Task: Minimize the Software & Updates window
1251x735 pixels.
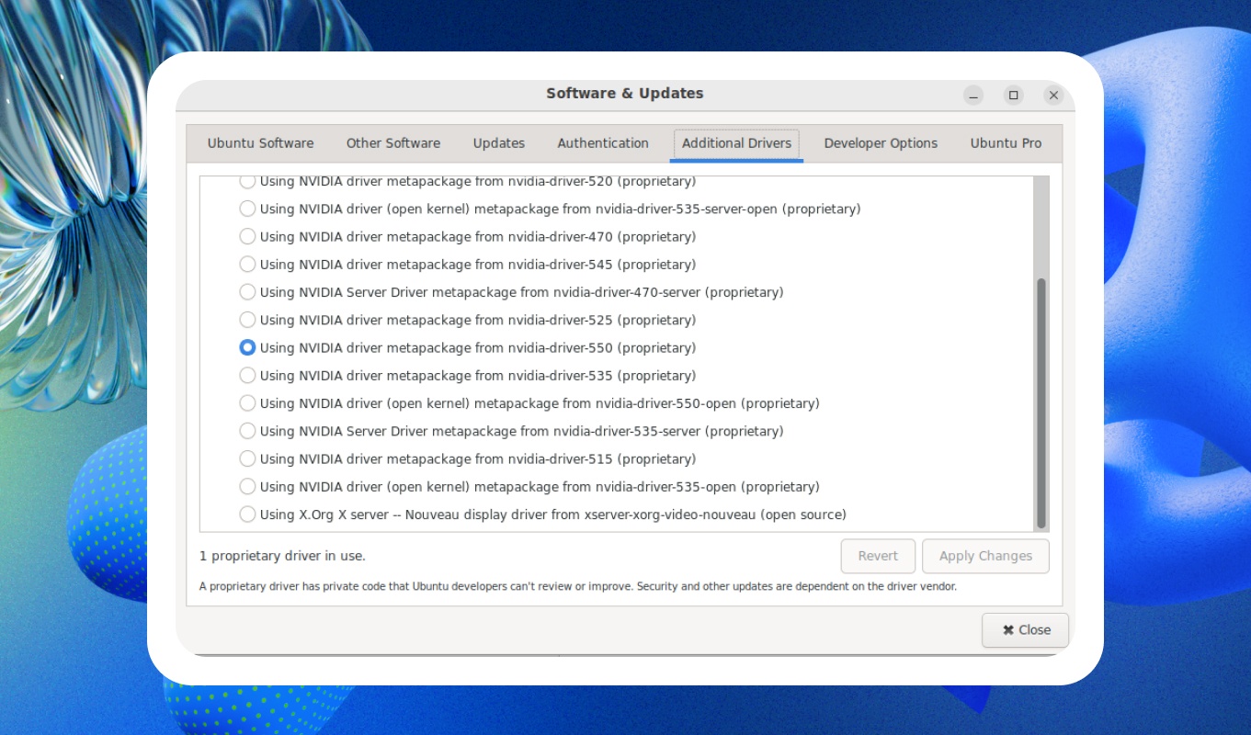Action: [973, 95]
